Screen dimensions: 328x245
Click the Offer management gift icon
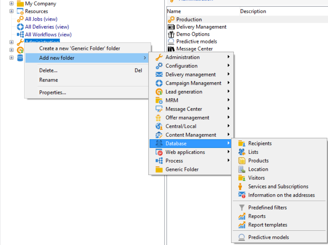[159, 118]
